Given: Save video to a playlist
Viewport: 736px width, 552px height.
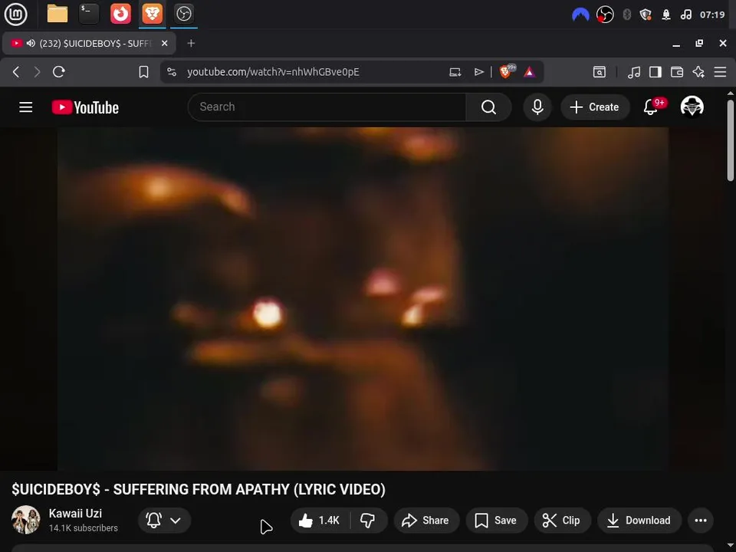Looking at the screenshot, I should coord(497,520).
